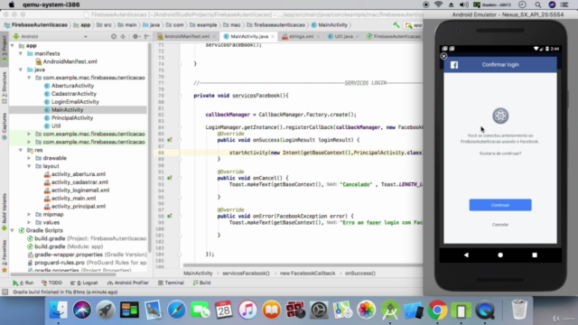
Task: Tap Android emulator Home navigation button
Action: (x=500, y=255)
